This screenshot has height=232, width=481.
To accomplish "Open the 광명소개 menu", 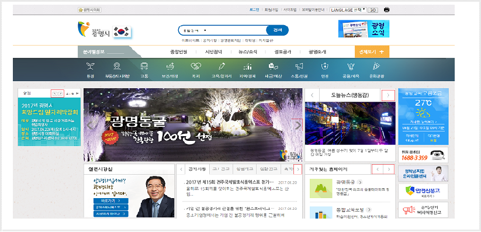I will [317, 52].
